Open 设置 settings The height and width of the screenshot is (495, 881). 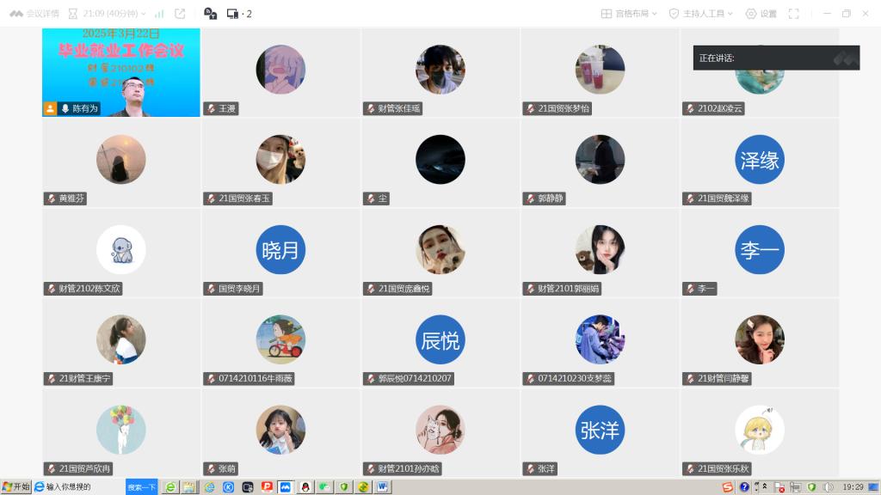(761, 14)
